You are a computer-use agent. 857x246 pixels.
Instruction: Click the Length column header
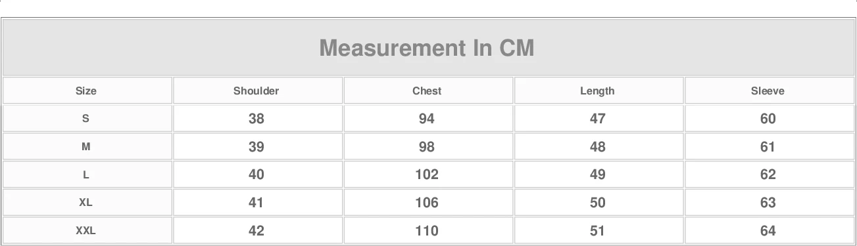coord(597,91)
